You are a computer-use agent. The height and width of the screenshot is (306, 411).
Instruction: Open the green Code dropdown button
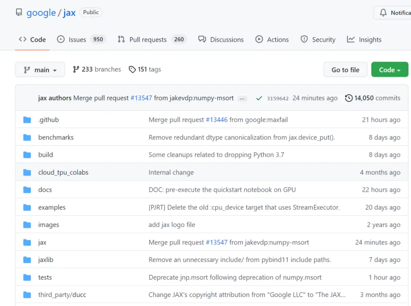click(x=389, y=70)
